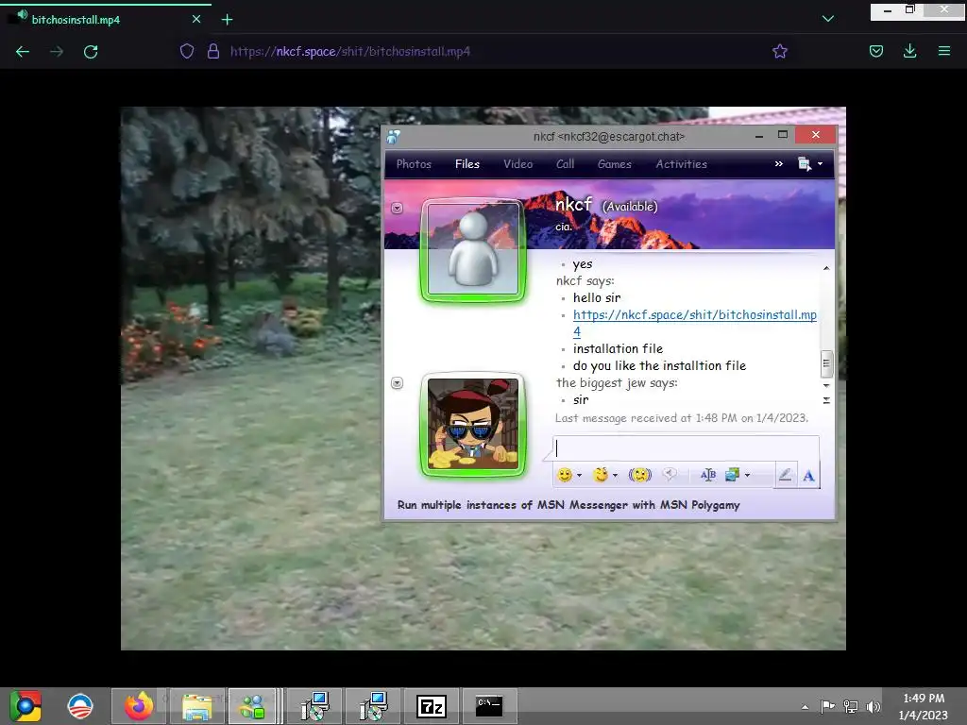Viewport: 967px width, 725px height.
Task: Save page to Pocket
Action: click(x=875, y=51)
